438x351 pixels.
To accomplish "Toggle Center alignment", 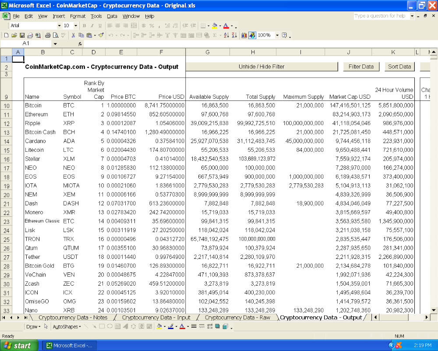I will tap(117, 26).
